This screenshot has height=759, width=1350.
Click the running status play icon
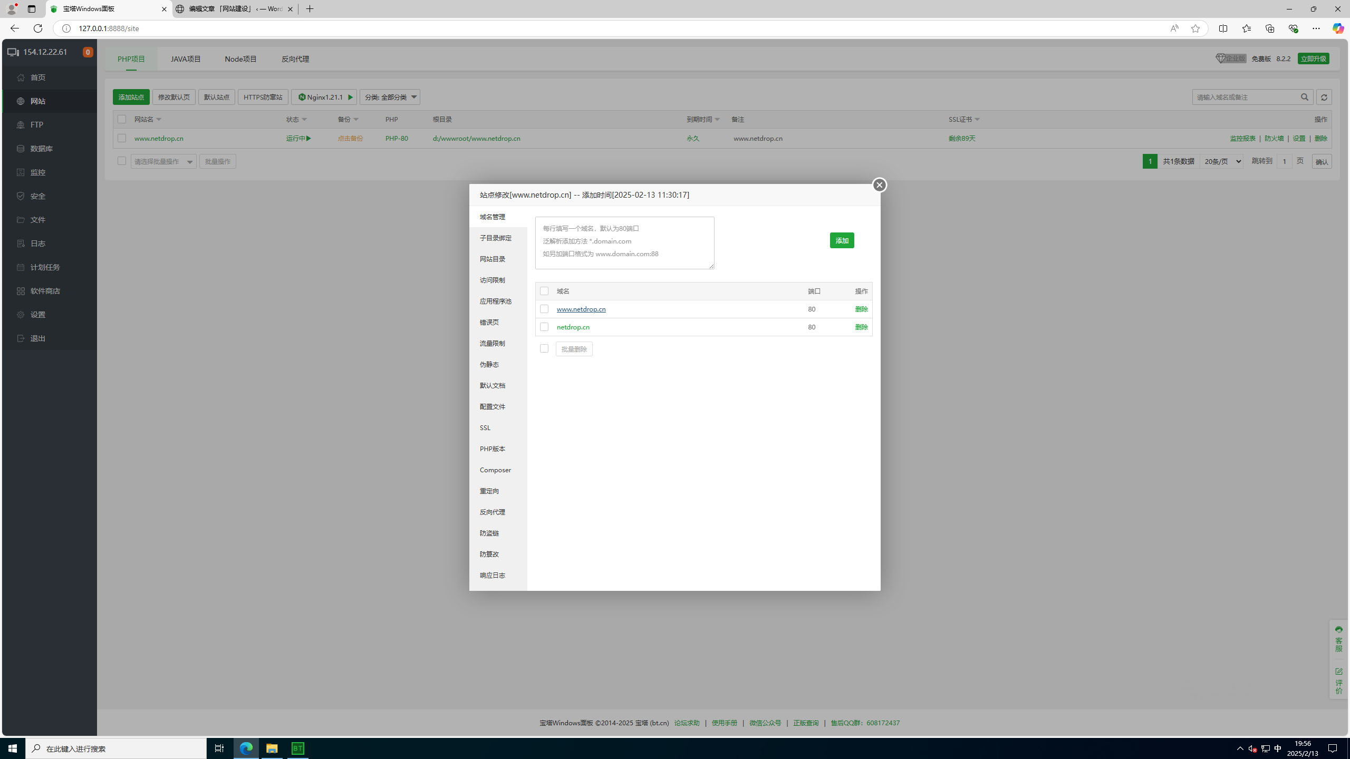tap(308, 139)
